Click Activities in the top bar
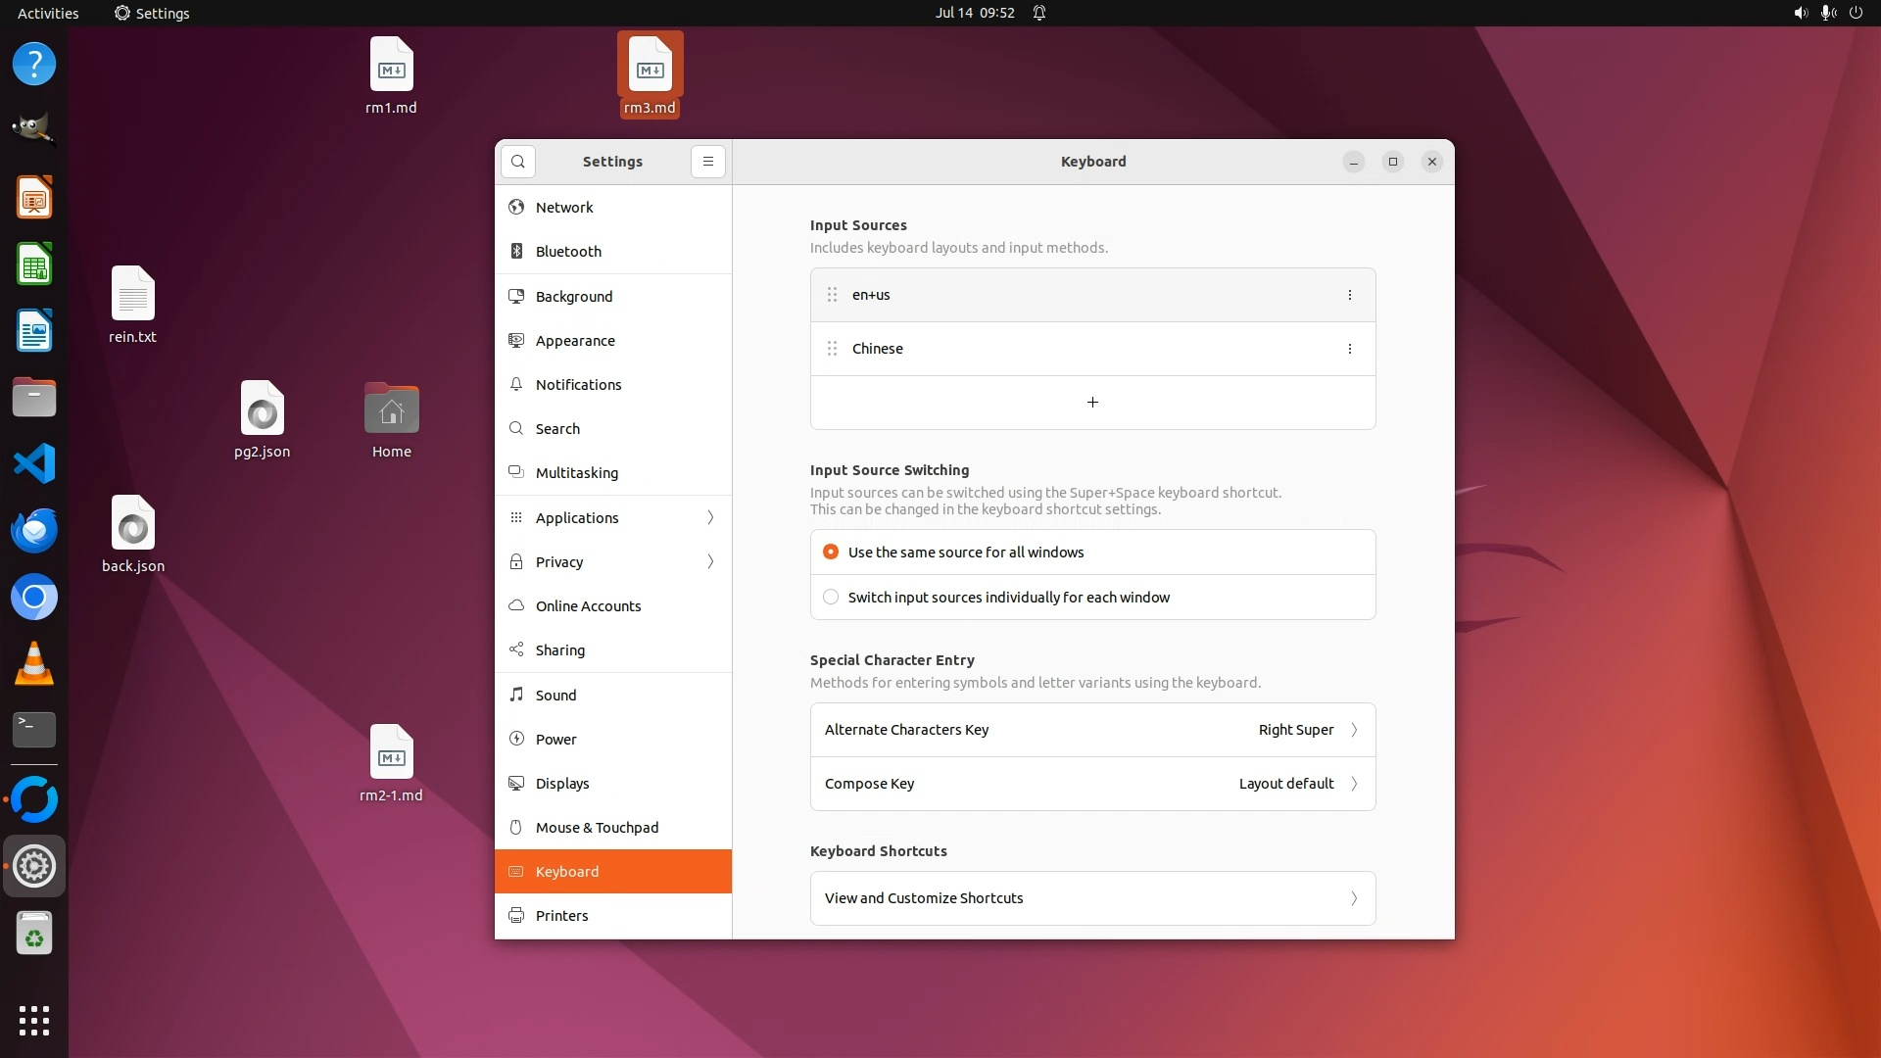 pos(48,13)
